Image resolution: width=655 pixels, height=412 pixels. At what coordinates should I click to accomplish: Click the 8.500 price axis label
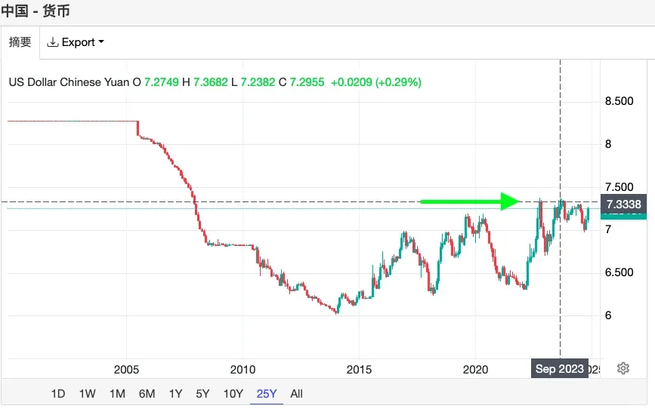click(x=619, y=101)
